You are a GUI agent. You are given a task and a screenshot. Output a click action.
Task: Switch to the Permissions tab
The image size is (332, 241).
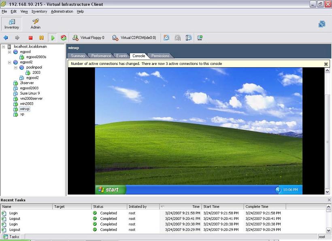[x=160, y=56]
